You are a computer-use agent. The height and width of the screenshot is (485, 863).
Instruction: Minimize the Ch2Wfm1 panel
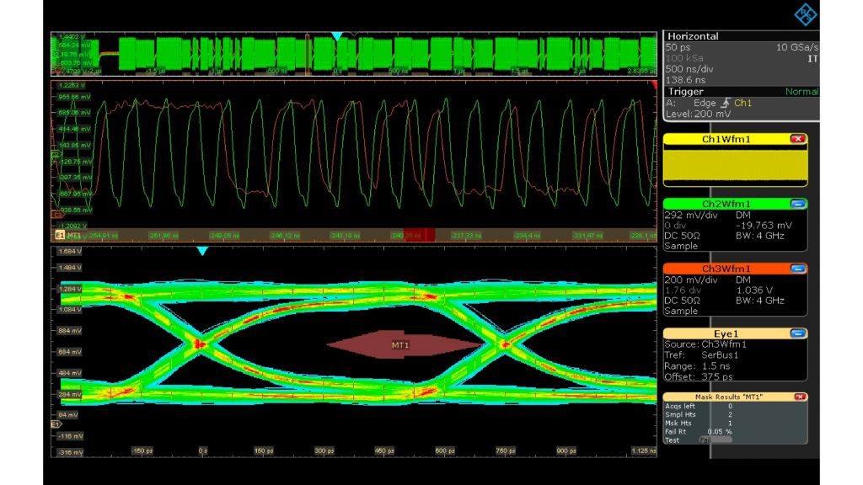[x=796, y=202]
